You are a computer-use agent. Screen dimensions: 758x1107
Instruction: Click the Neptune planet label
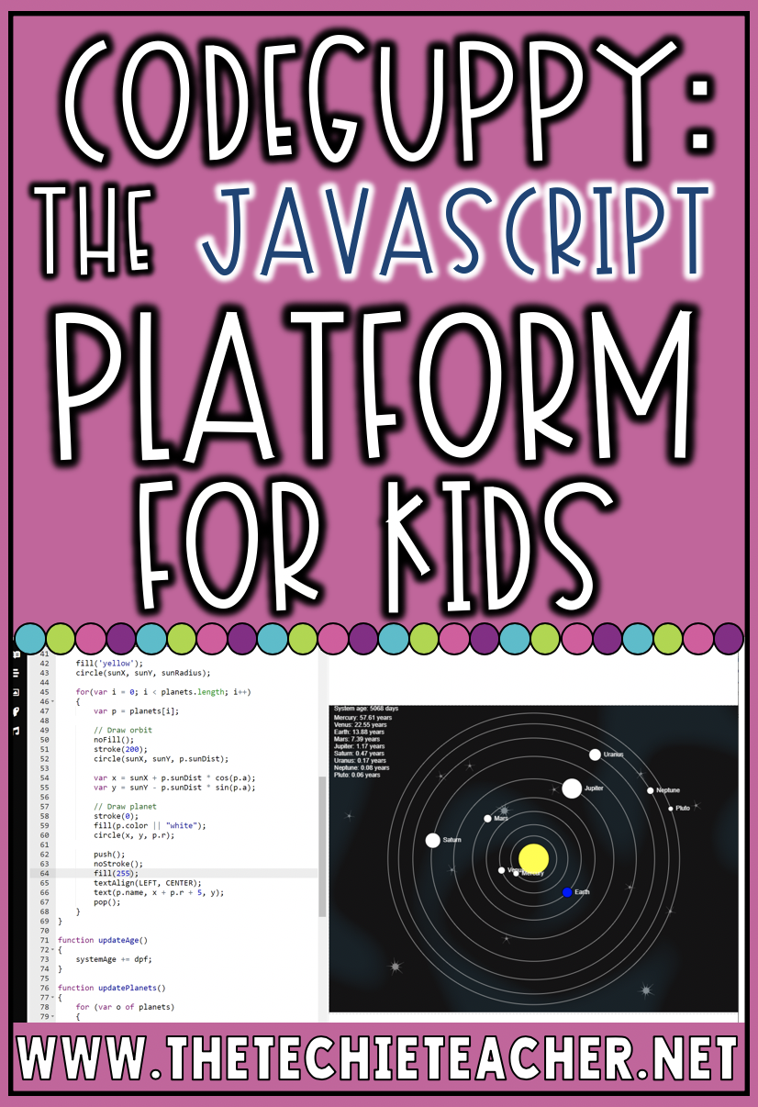tap(668, 790)
